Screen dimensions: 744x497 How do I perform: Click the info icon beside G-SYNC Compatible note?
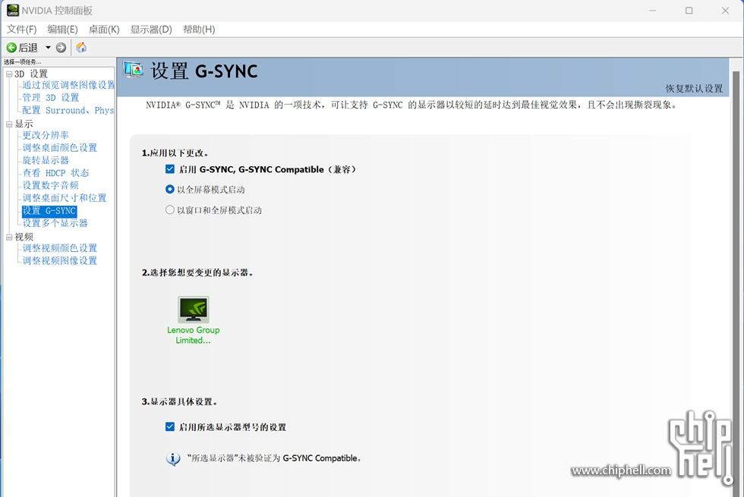[173, 458]
